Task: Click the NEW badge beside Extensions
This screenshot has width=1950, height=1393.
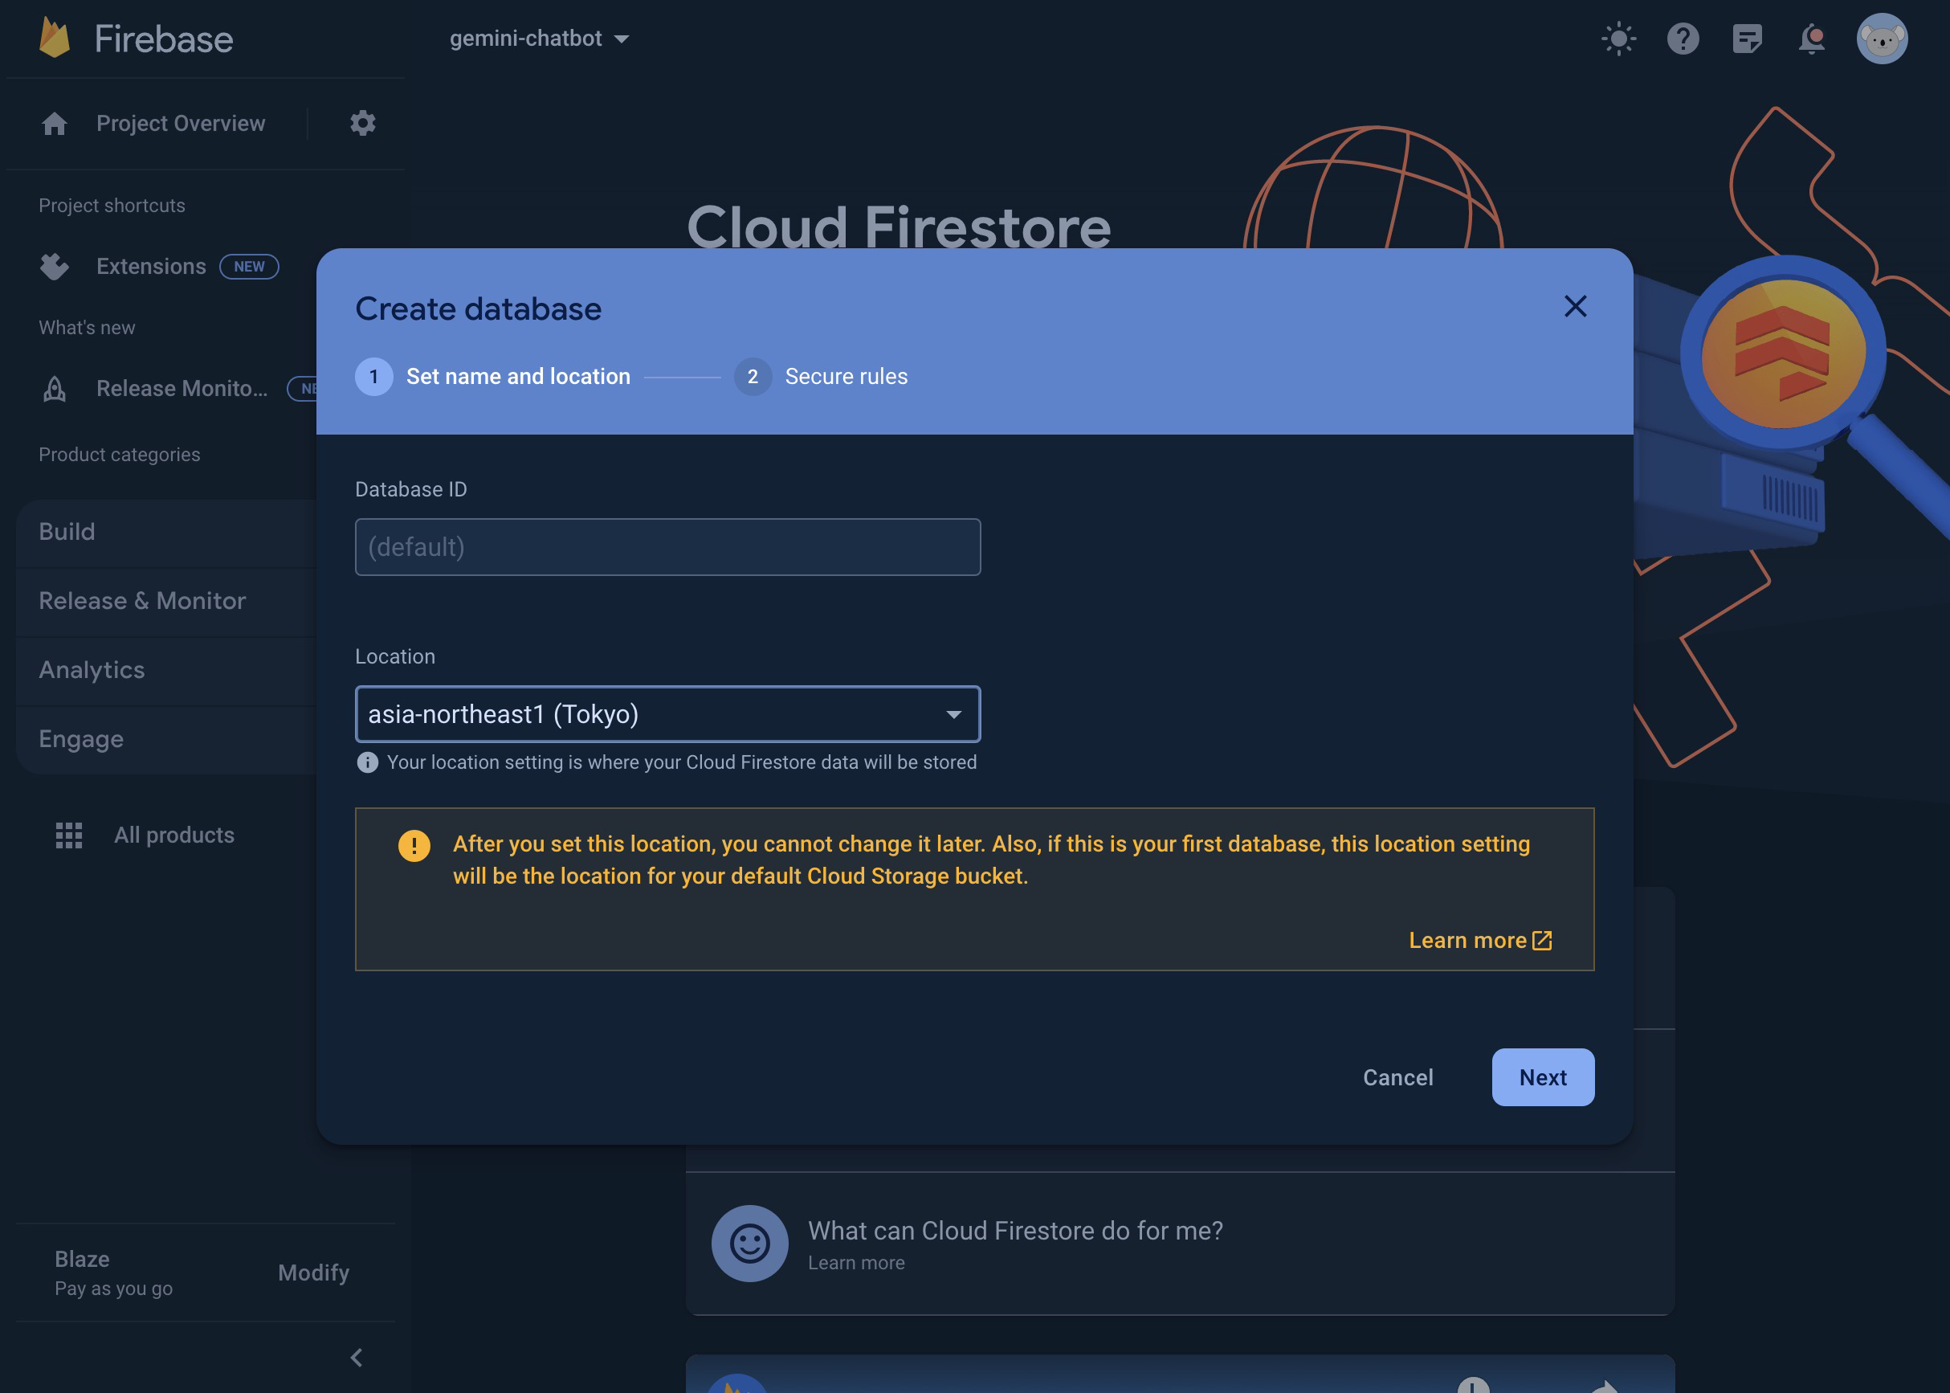Action: (x=250, y=267)
